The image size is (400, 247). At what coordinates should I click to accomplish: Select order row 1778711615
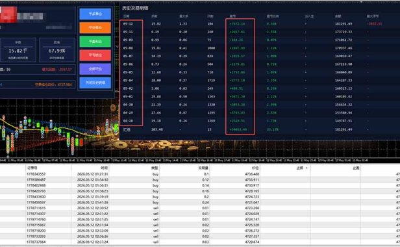pyautogui.click(x=200, y=208)
